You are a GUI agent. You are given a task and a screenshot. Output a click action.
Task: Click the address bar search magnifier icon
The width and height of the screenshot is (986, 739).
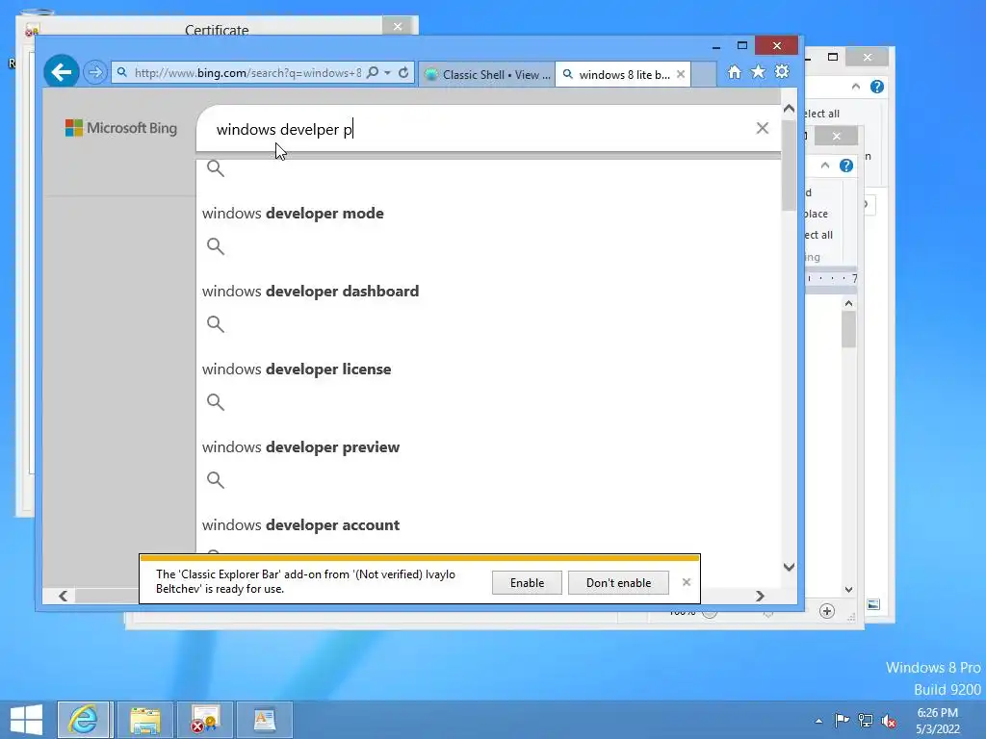(373, 72)
